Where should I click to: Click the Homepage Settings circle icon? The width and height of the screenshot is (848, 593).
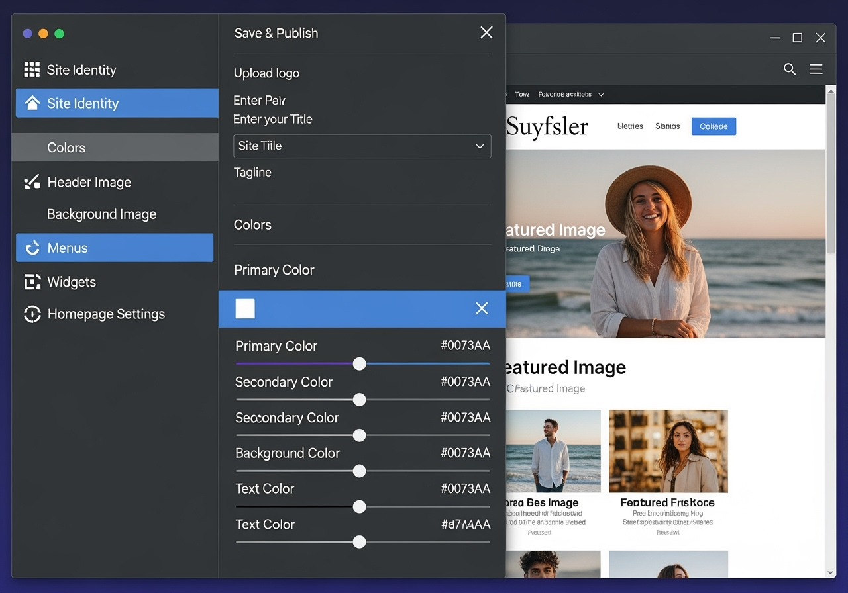pyautogui.click(x=32, y=314)
